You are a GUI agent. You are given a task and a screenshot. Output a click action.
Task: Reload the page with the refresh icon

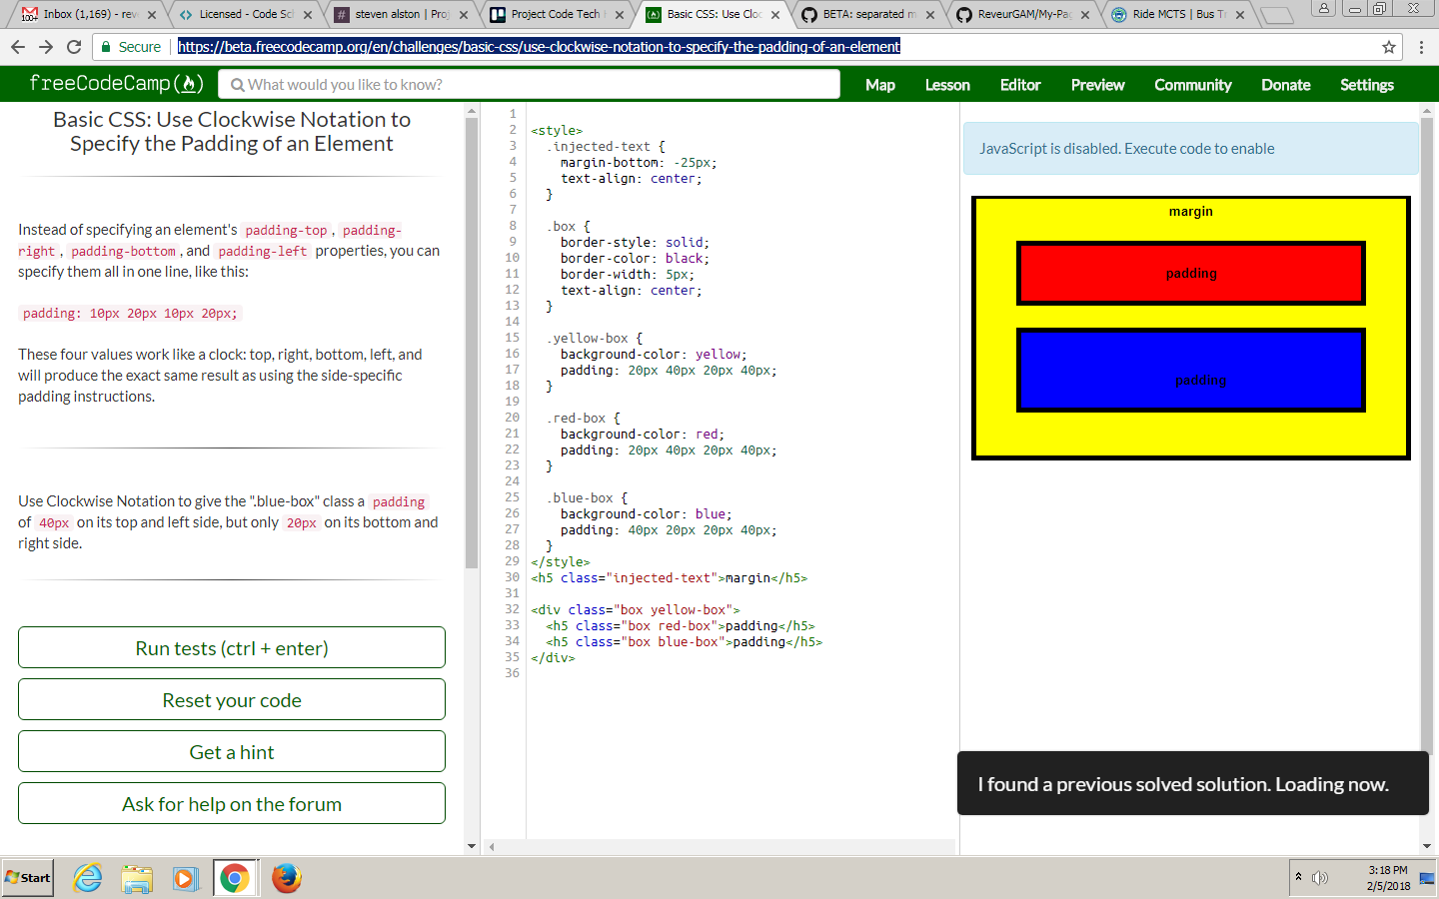74,47
